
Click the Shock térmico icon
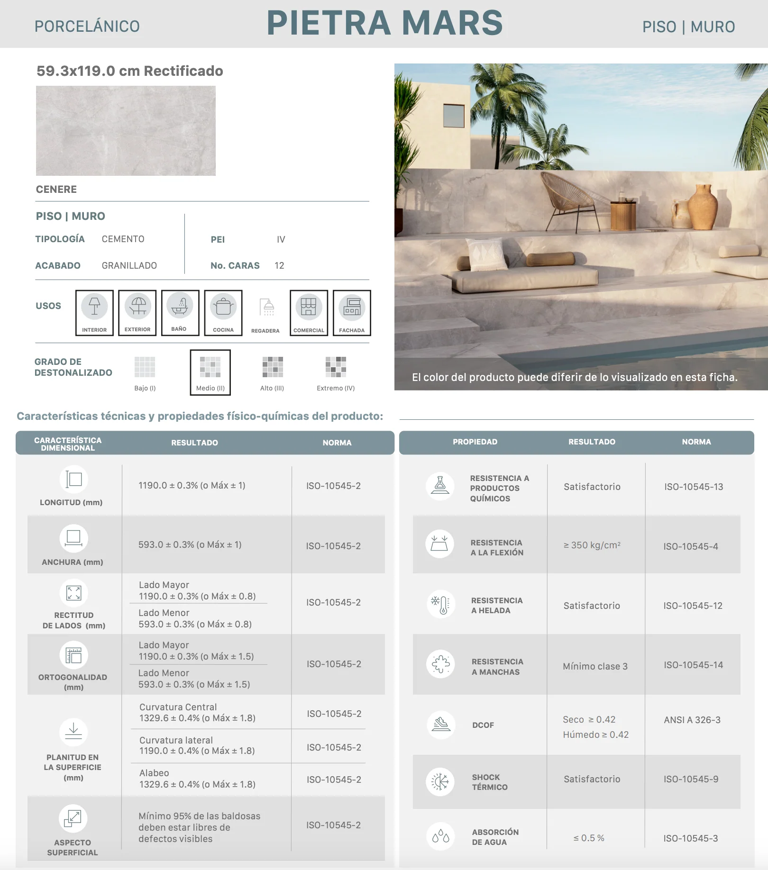[x=440, y=781]
